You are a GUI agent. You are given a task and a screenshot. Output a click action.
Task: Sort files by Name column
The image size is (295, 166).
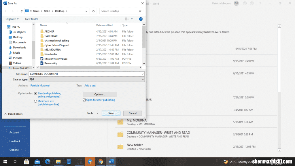click(44, 25)
